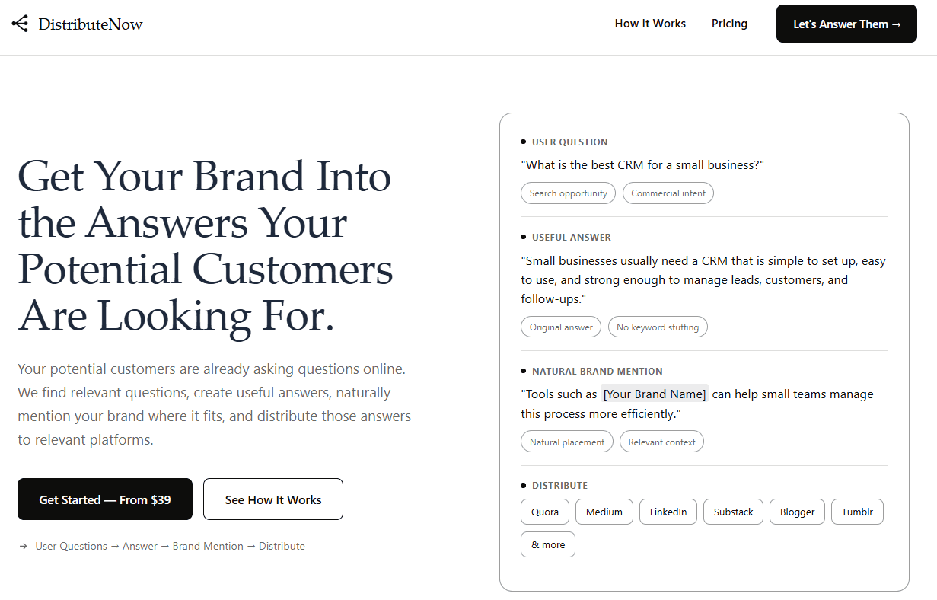Image resolution: width=937 pixels, height=600 pixels.
Task: Open the How It Works nav link
Action: pos(650,24)
